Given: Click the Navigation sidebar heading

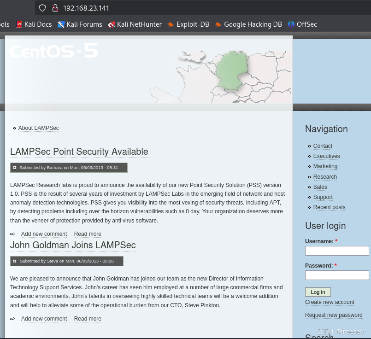Looking at the screenshot, I should pyautogui.click(x=326, y=129).
